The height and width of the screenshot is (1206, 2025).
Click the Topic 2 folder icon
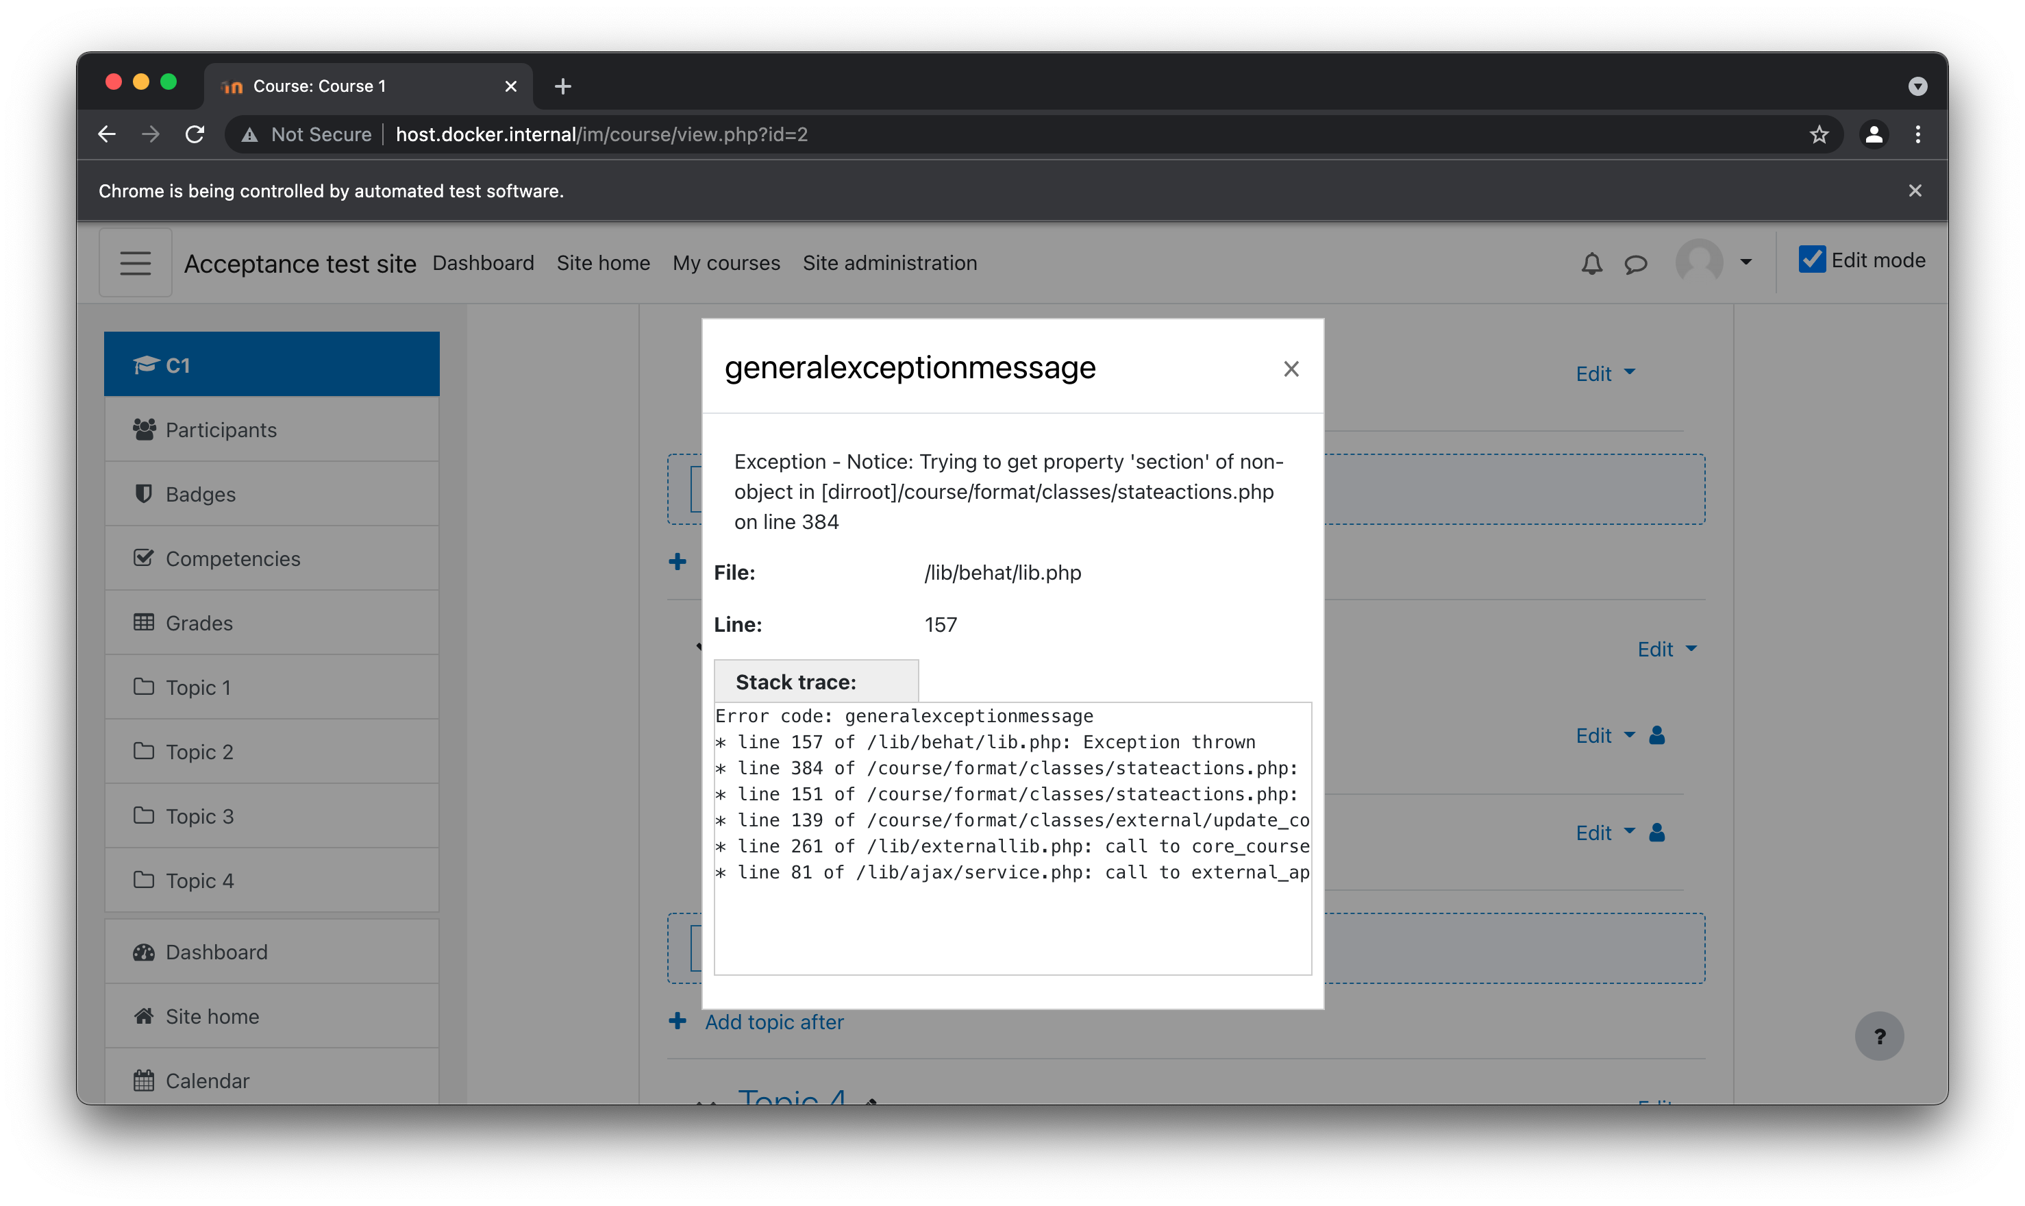coord(144,751)
